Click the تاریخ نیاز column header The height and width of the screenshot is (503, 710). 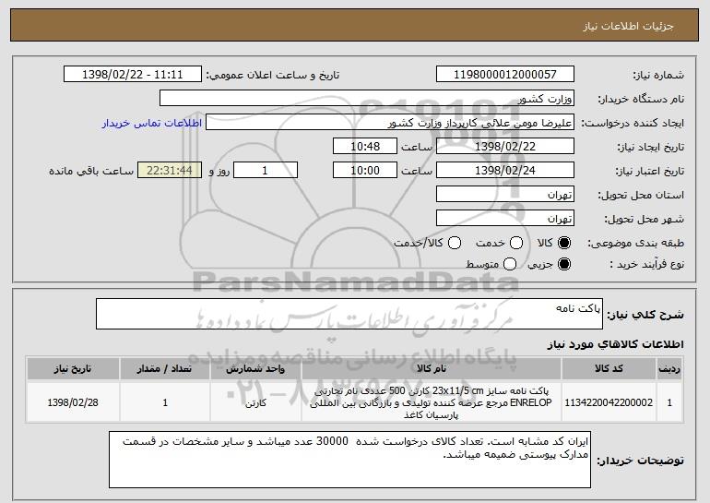click(x=73, y=369)
